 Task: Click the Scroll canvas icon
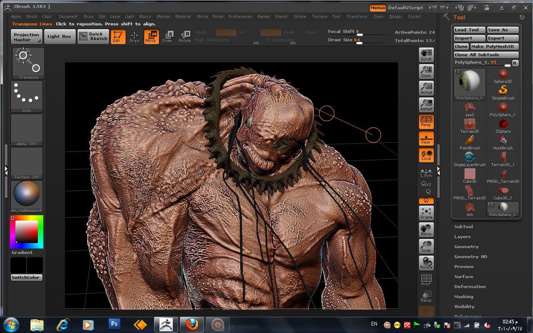coord(426,55)
